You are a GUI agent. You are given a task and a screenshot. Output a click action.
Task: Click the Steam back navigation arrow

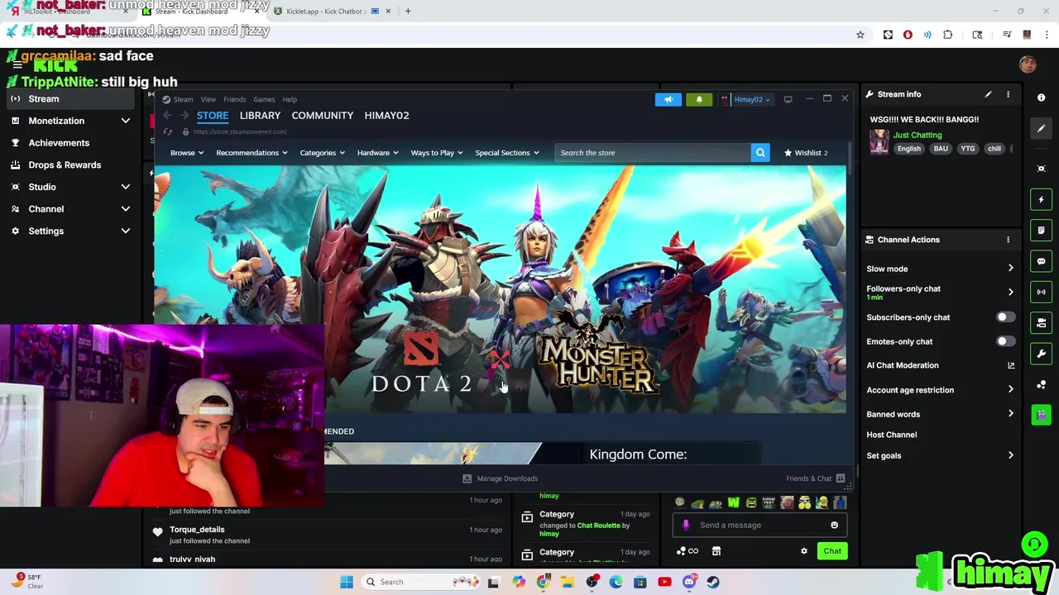167,116
